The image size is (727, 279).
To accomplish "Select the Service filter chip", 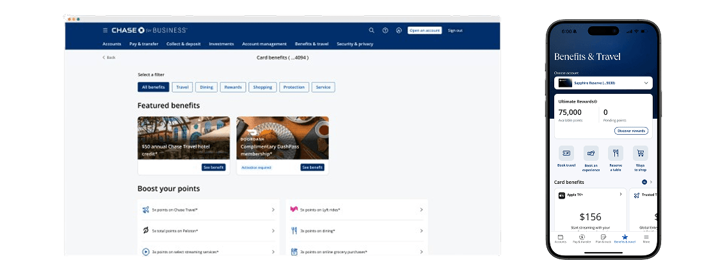I will (323, 87).
